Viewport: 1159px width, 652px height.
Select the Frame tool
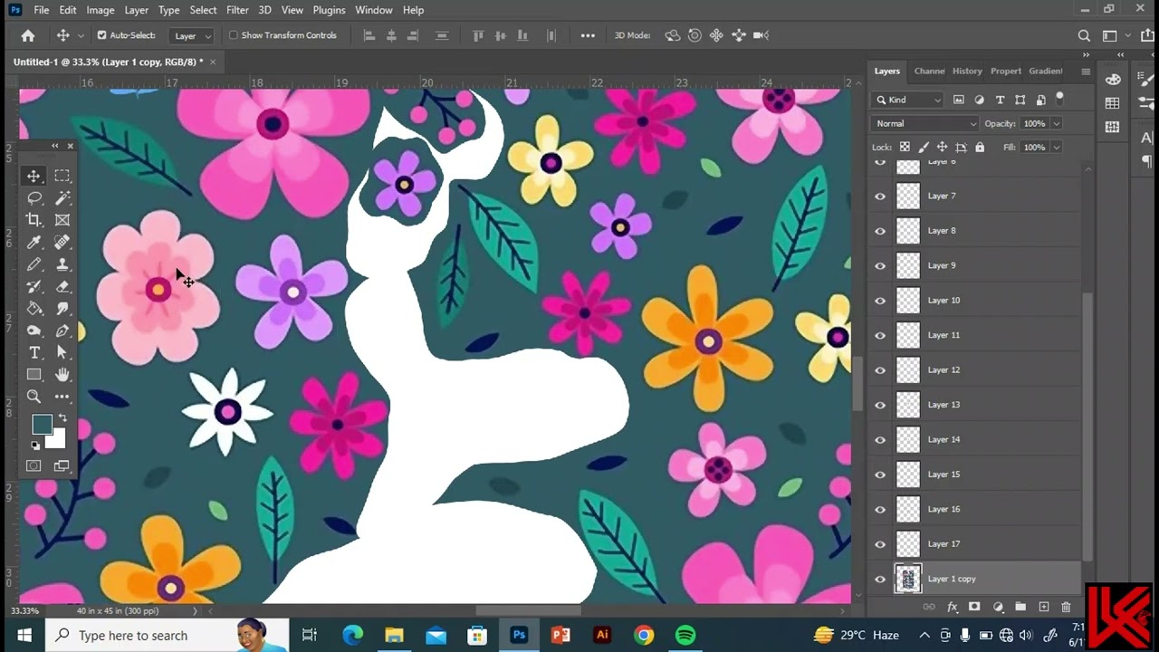coord(62,220)
